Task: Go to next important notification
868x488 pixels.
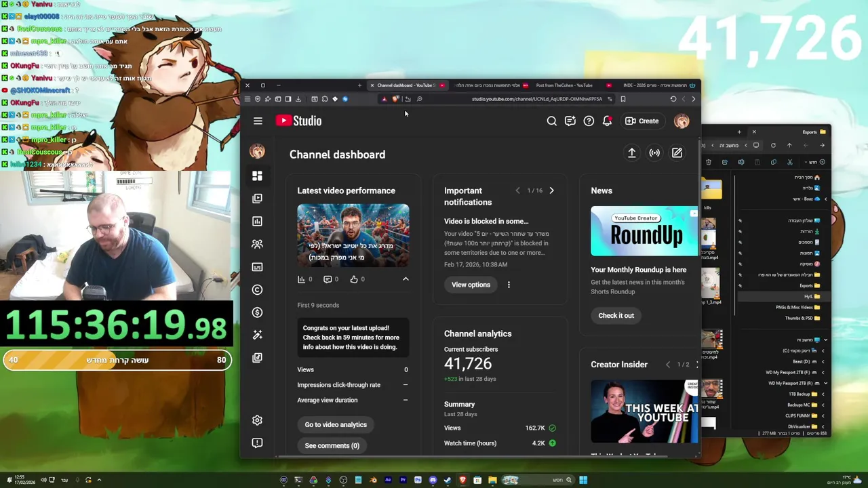Action: tap(551, 191)
